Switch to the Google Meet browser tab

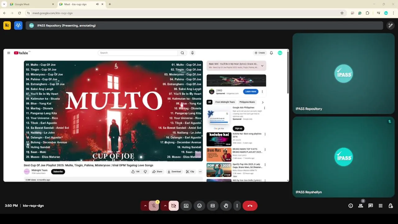point(31,4)
